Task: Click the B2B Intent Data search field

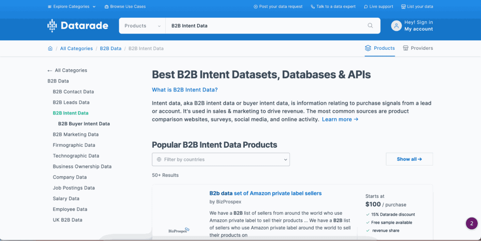Action: click(x=266, y=26)
